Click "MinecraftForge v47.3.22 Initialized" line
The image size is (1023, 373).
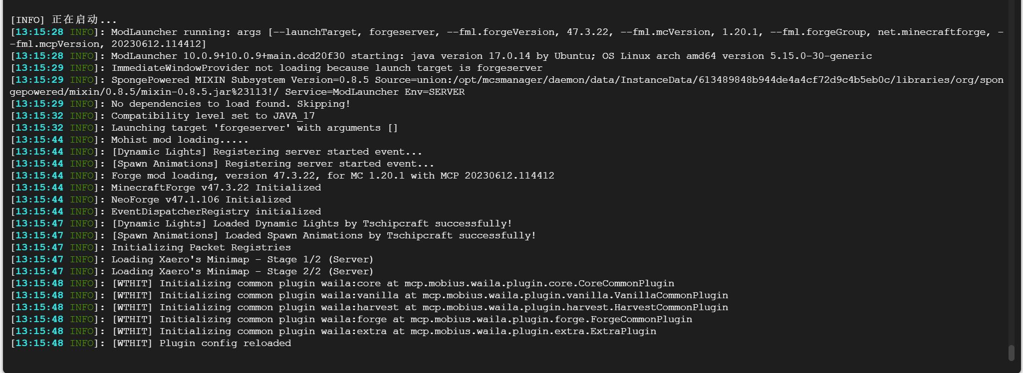click(x=216, y=187)
